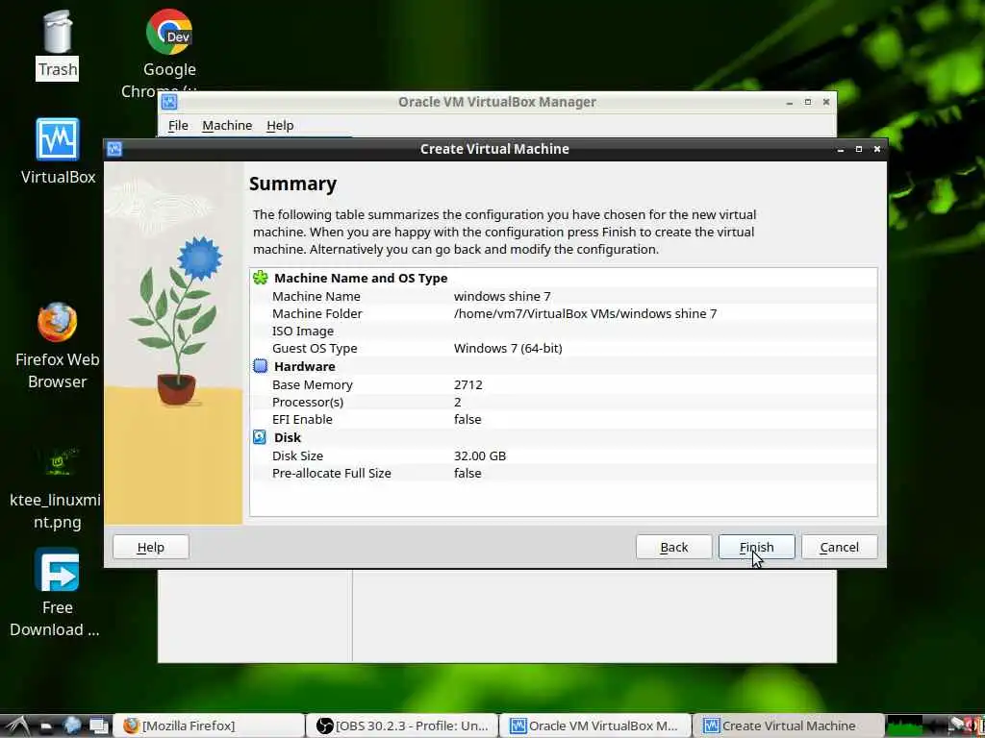Click Create Virtual Machine title bar icon
985x738 pixels.
click(114, 149)
